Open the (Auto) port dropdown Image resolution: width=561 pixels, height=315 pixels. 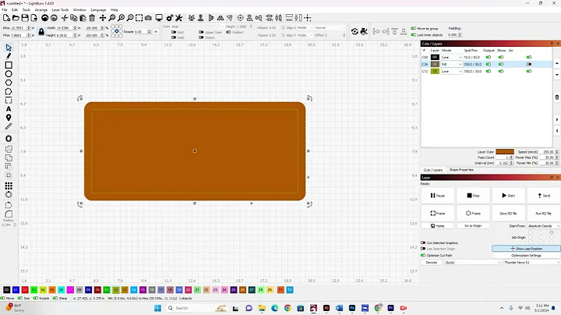coord(473,263)
